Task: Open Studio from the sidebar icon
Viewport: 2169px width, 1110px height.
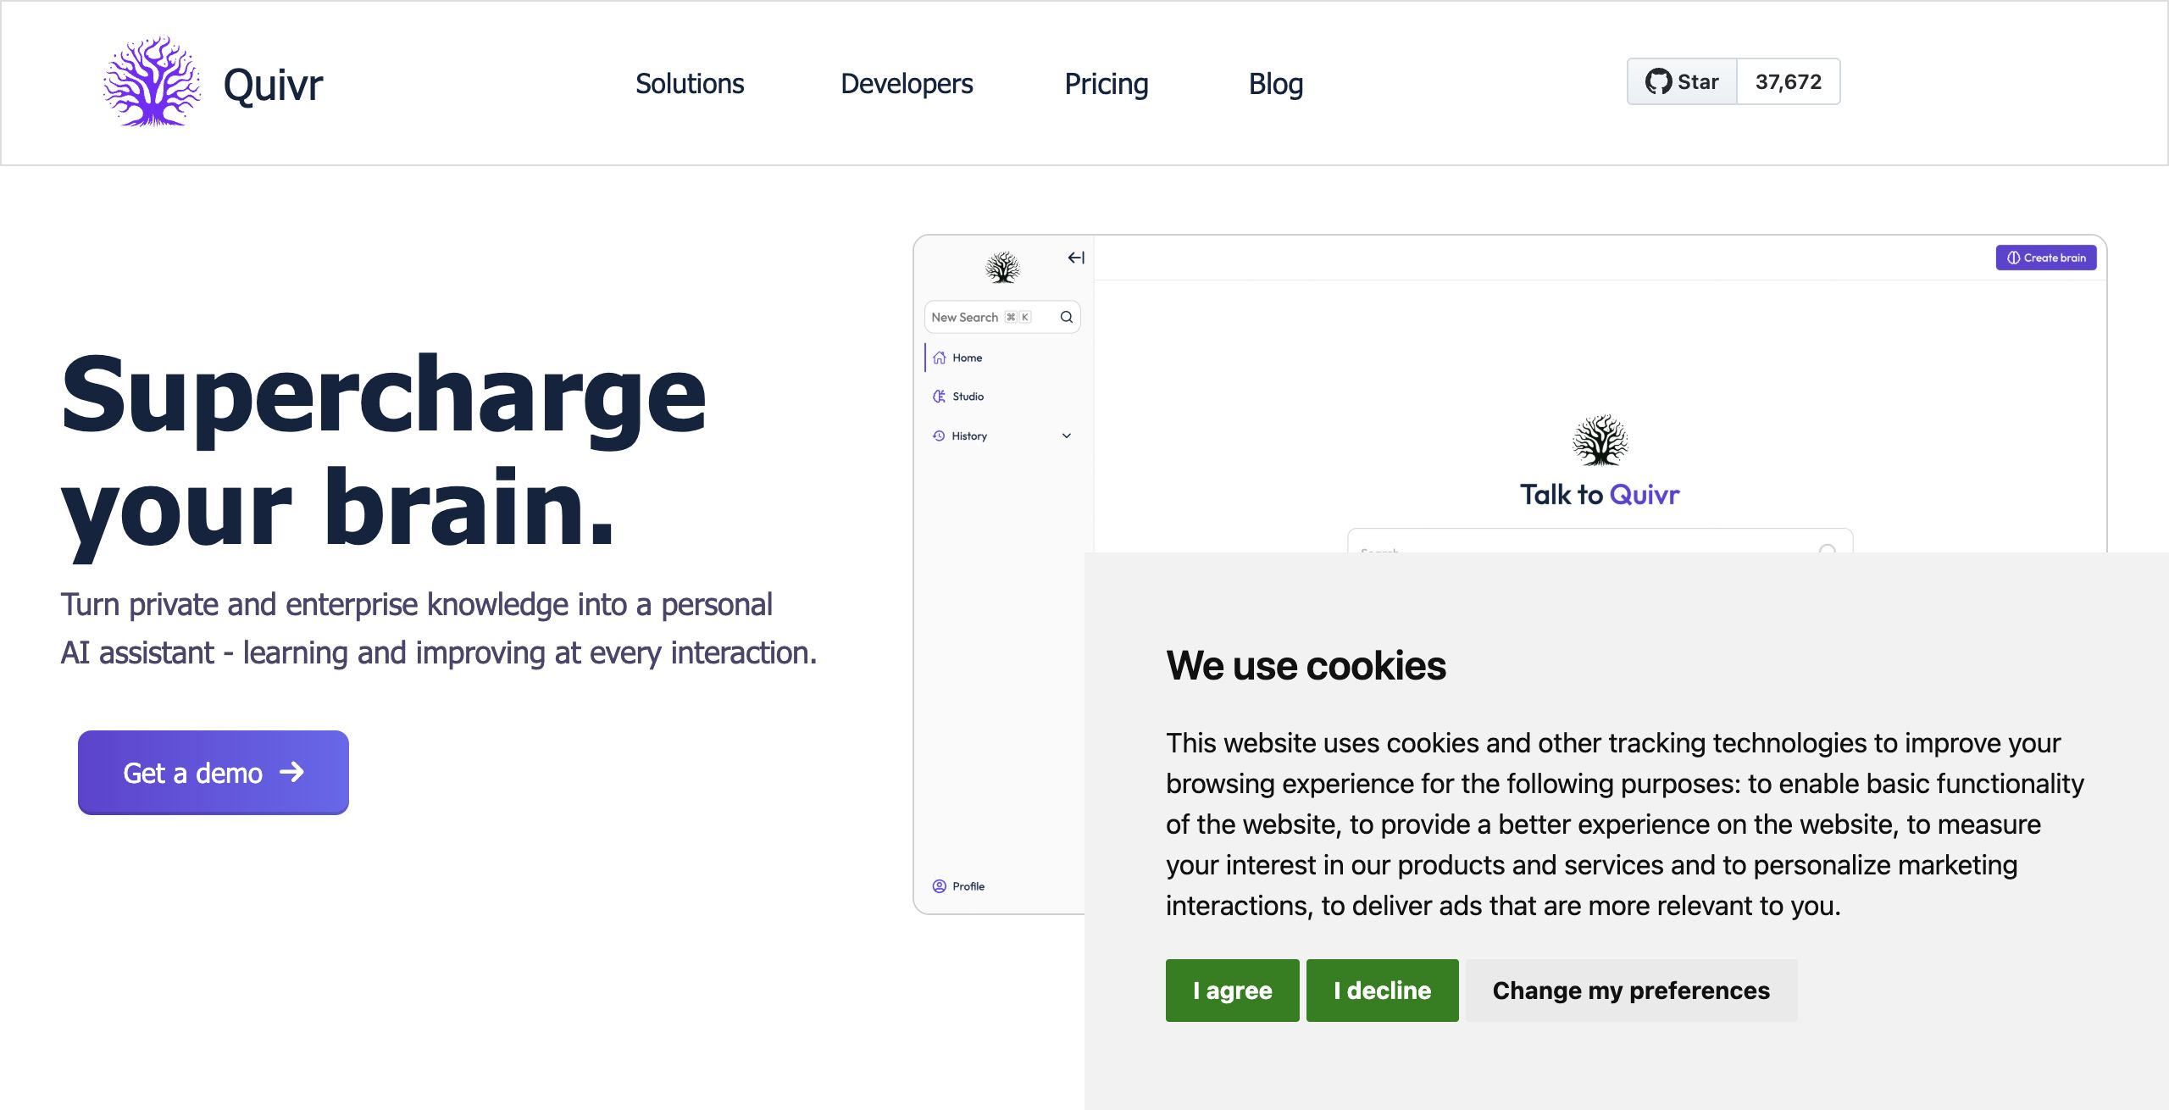Action: tap(940, 397)
